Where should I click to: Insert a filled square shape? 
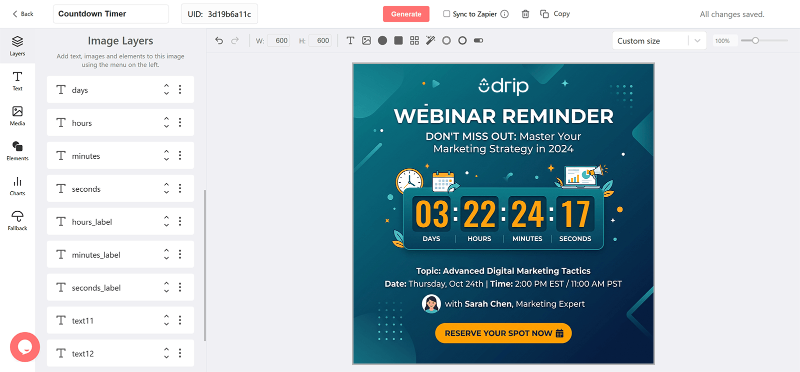398,40
